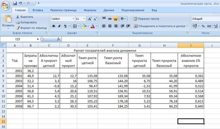Toggle underline Ч formatting
This screenshot has height=129, width=220.
click(65, 26)
